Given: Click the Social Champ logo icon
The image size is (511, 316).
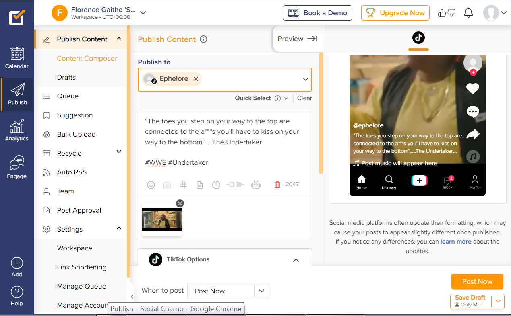Looking at the screenshot, I should [x=17, y=17].
